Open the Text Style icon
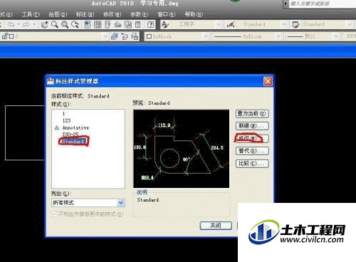 coord(164,24)
